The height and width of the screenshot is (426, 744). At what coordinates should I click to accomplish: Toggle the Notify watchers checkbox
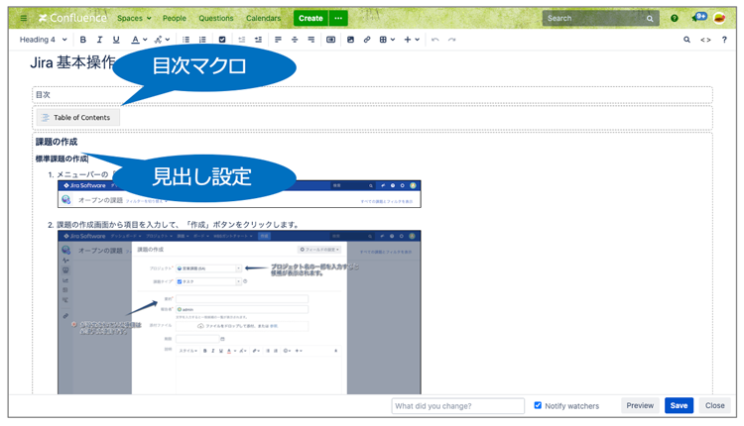pos(538,405)
